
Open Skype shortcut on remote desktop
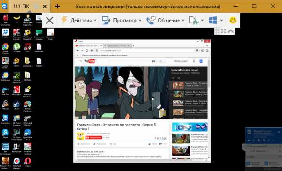6,134
